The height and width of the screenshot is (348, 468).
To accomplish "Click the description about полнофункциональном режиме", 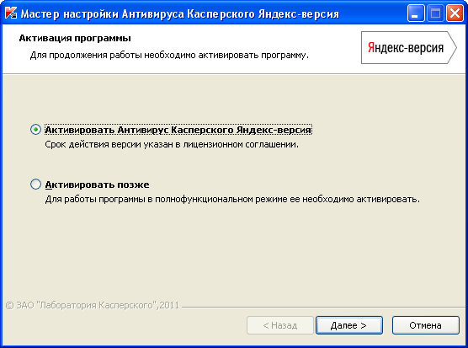I will (x=232, y=199).
